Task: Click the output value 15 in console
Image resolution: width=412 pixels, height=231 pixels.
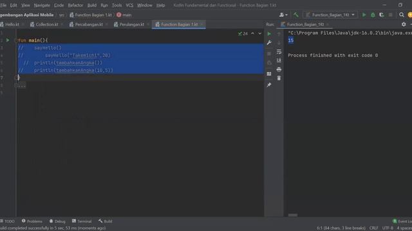Action: click(x=290, y=40)
